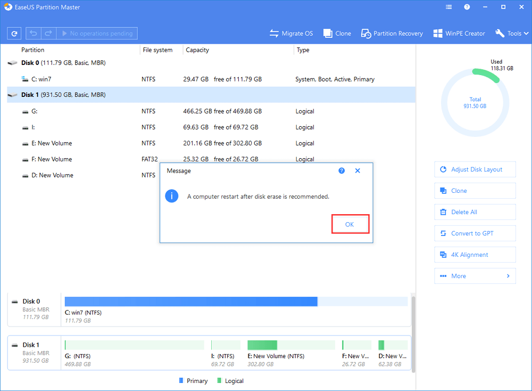Click the side panel Clone icon

coord(443,191)
